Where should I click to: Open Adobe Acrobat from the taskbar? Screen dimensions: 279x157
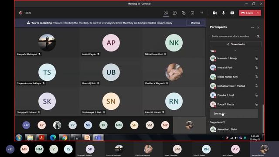(x=41, y=138)
